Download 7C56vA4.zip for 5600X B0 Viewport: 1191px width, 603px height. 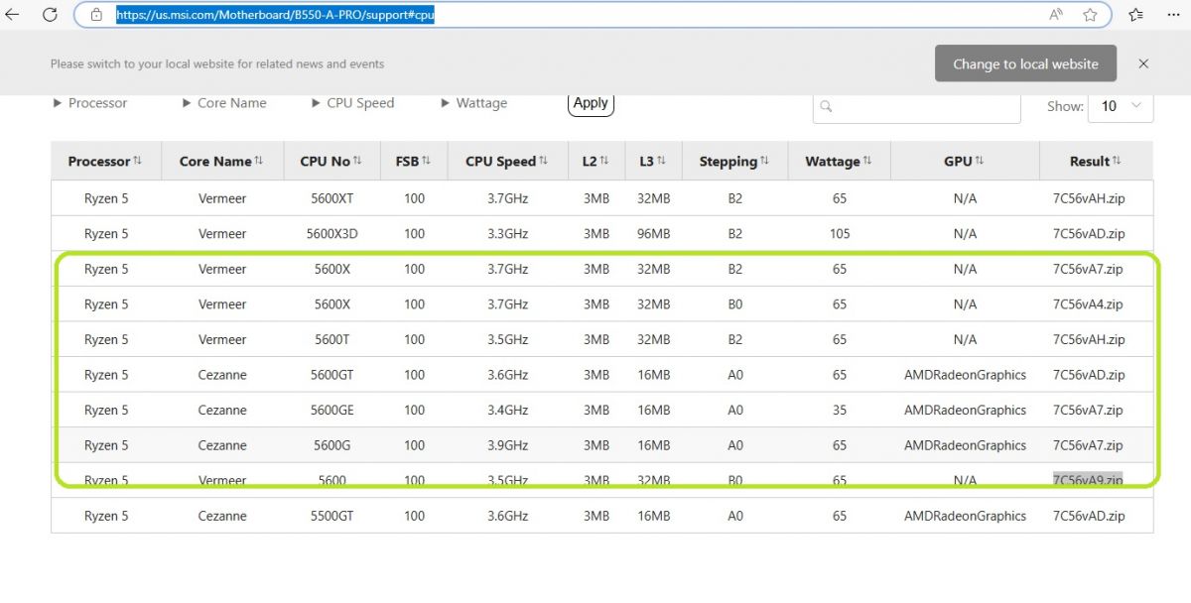point(1088,304)
